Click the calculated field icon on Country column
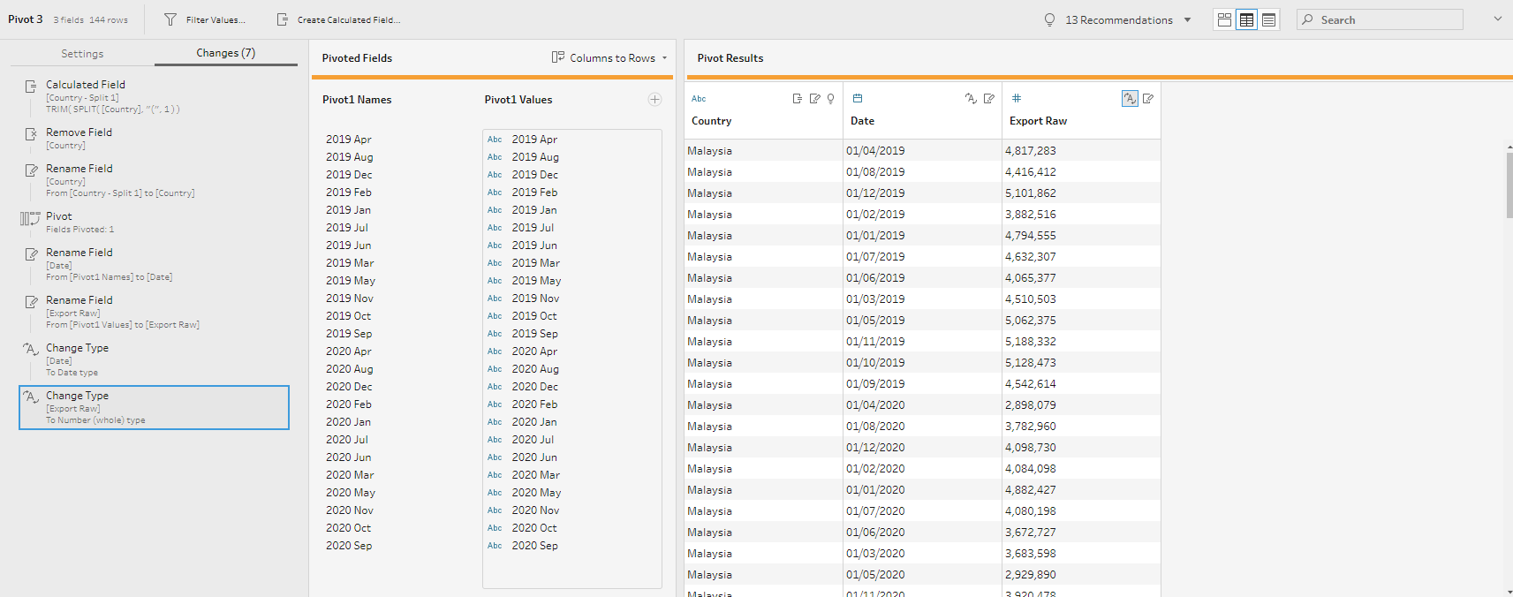The height and width of the screenshot is (597, 1513). 798,99
